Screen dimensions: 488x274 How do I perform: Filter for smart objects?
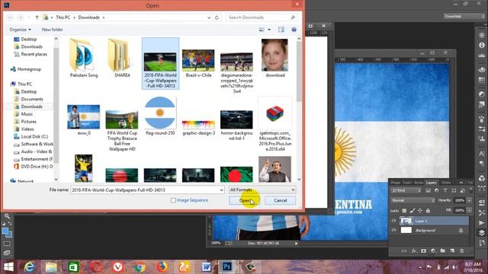462,190
